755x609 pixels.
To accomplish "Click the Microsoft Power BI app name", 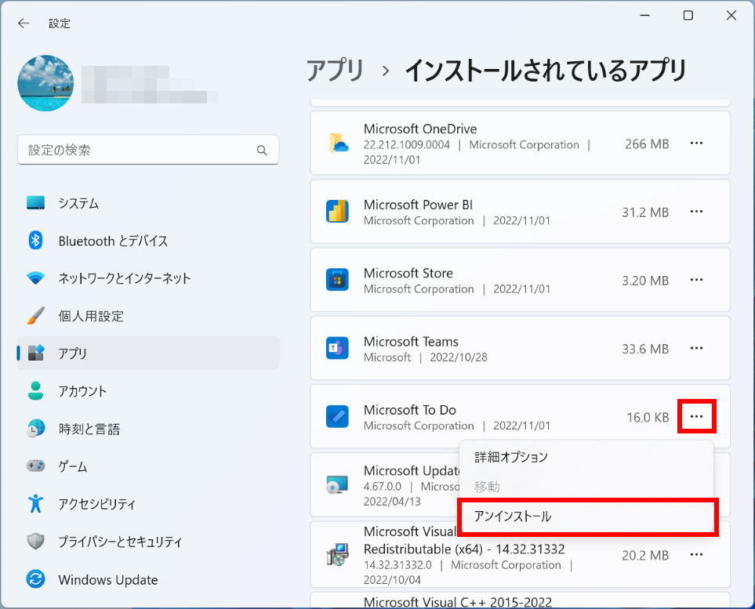I will point(418,205).
